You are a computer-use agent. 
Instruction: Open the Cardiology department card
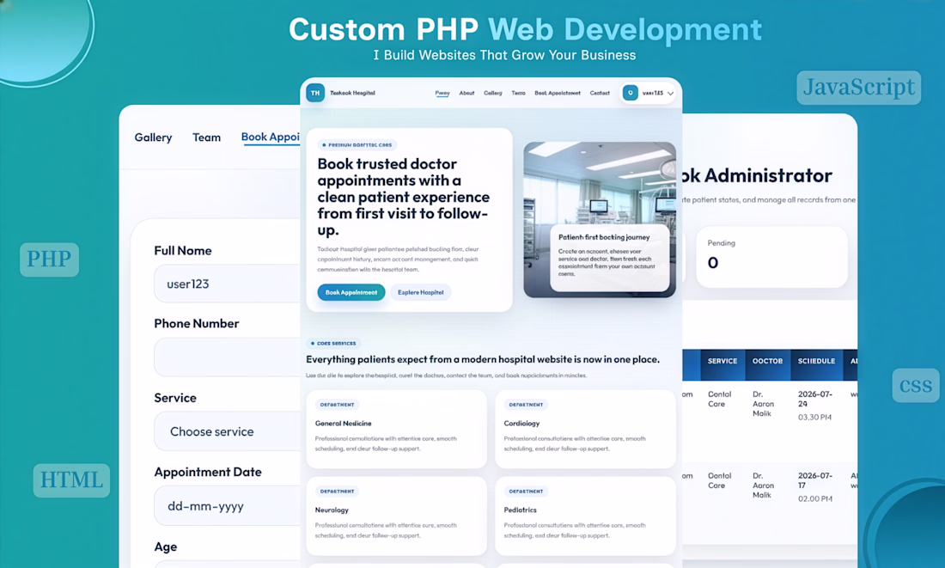point(585,429)
